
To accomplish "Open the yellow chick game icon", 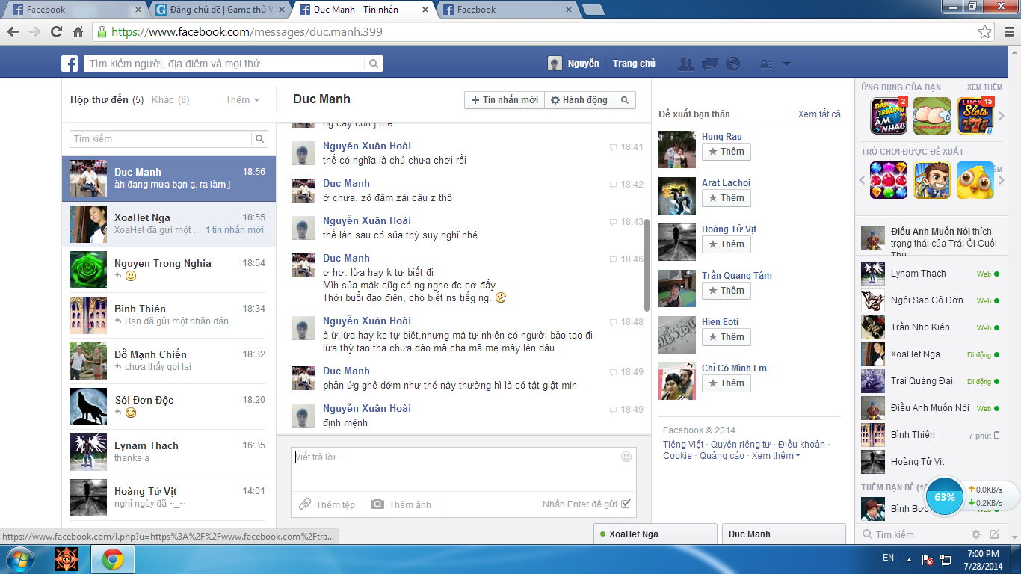I will point(975,180).
